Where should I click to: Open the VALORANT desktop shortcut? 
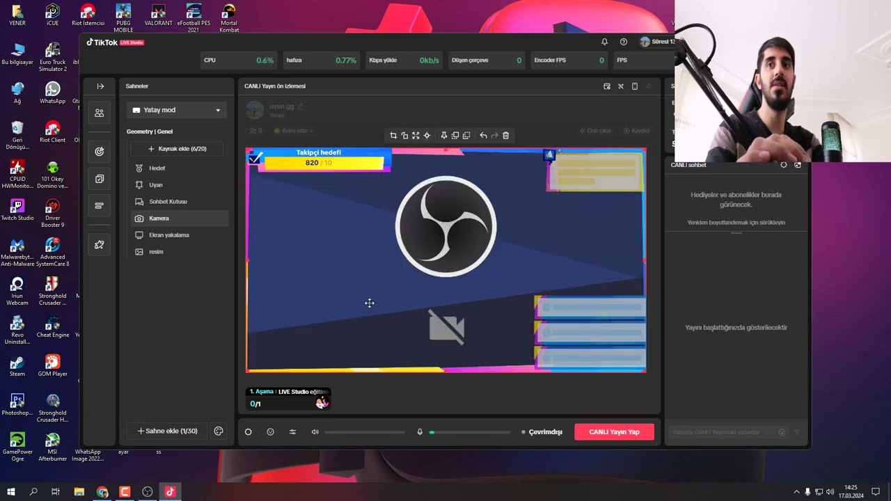pyautogui.click(x=158, y=15)
